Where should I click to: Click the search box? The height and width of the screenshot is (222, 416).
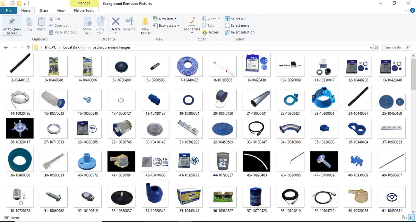(x=397, y=47)
